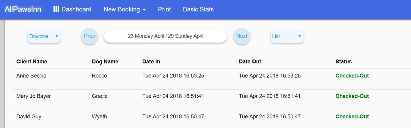The height and width of the screenshot is (128, 411).
Task: Click the Date In column header
Action: [x=151, y=62]
